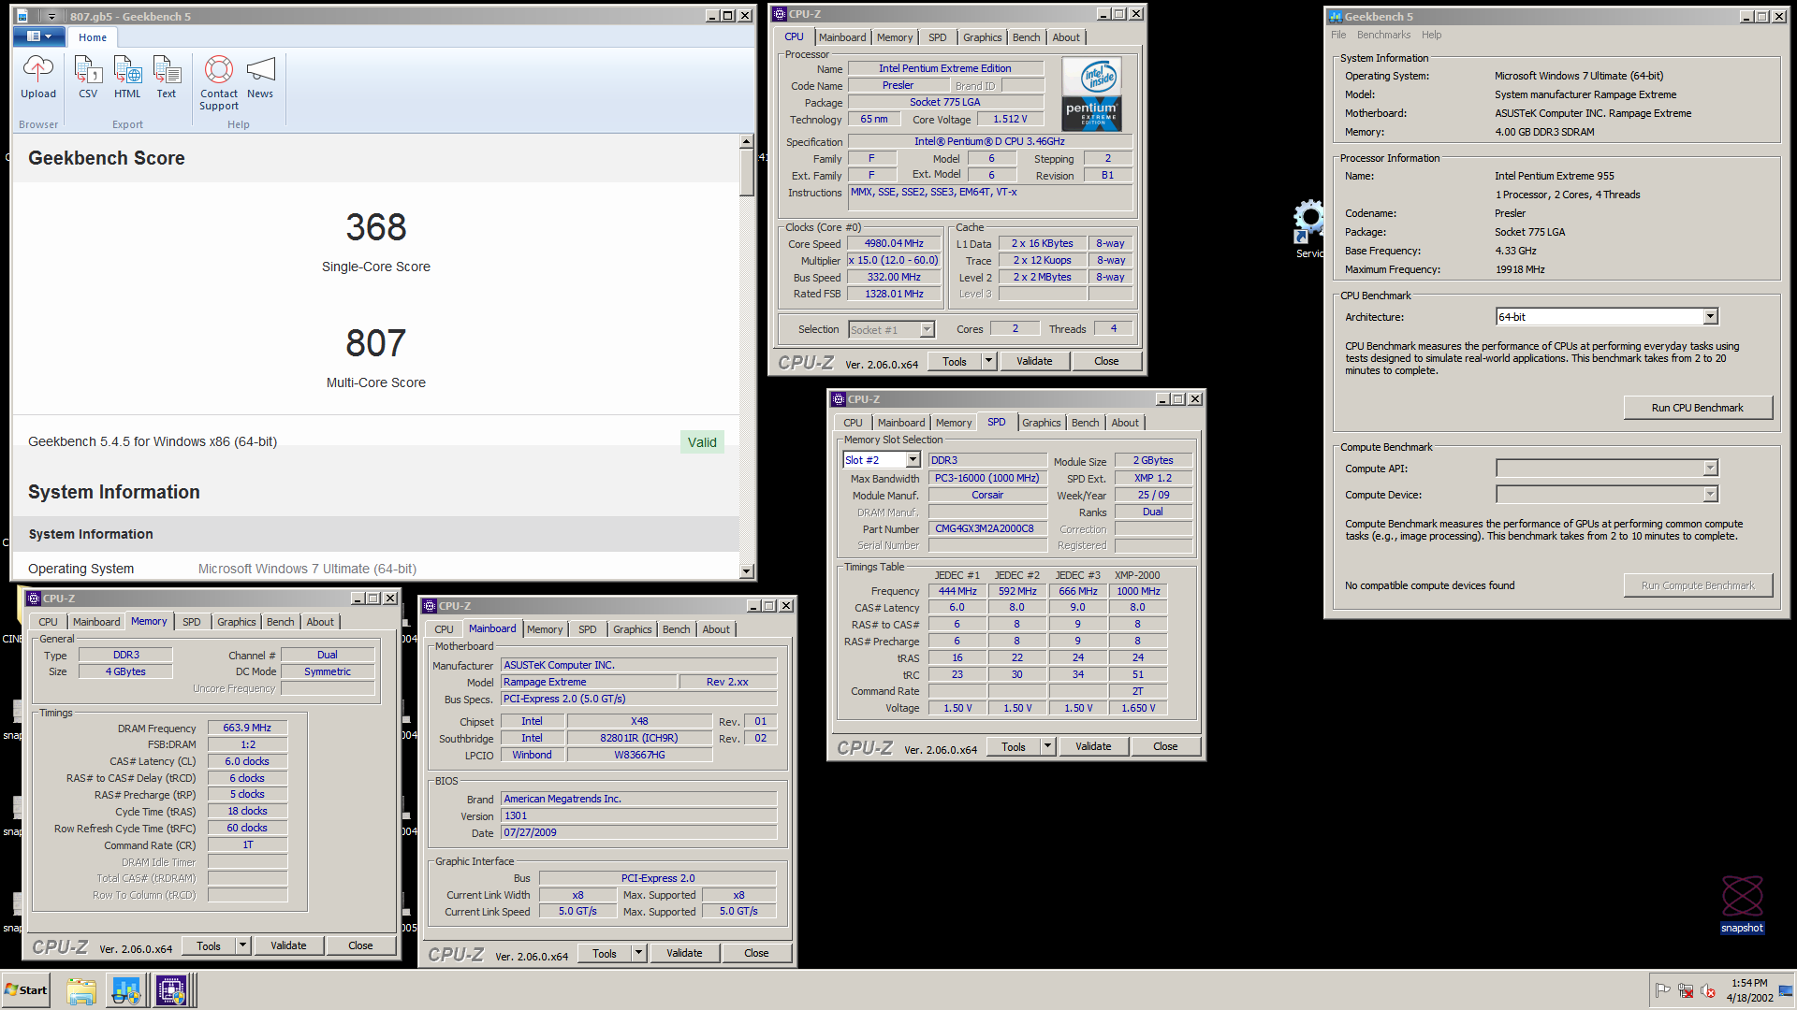This screenshot has height=1010, width=1797.
Task: Click the CPU-Z title icon in the Mainboard window
Action: [x=430, y=606]
